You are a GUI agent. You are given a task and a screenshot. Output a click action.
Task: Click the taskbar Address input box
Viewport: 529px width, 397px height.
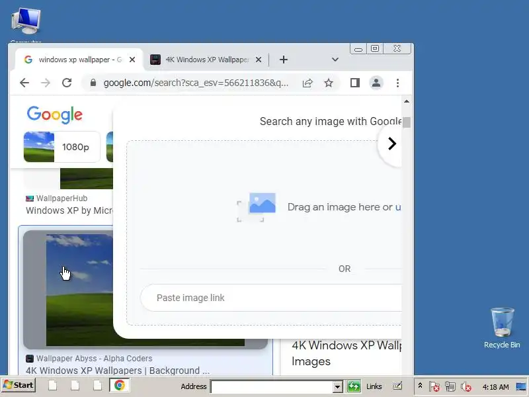click(272, 386)
